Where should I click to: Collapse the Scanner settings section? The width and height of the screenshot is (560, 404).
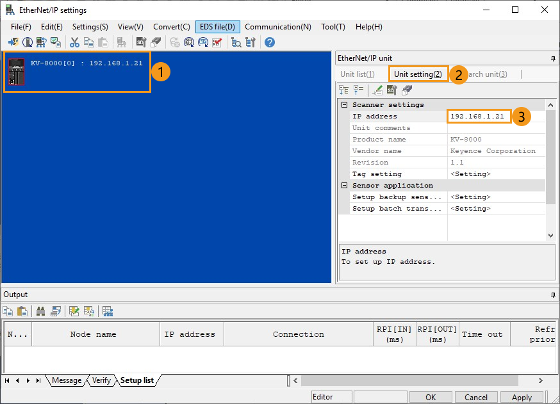click(344, 105)
